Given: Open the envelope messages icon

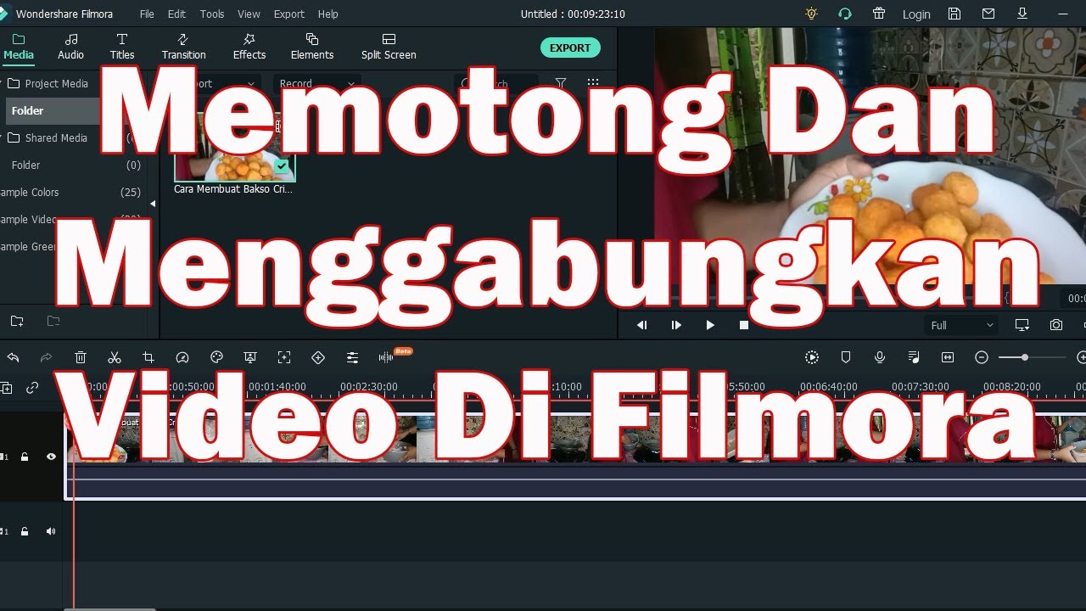Looking at the screenshot, I should coord(988,14).
